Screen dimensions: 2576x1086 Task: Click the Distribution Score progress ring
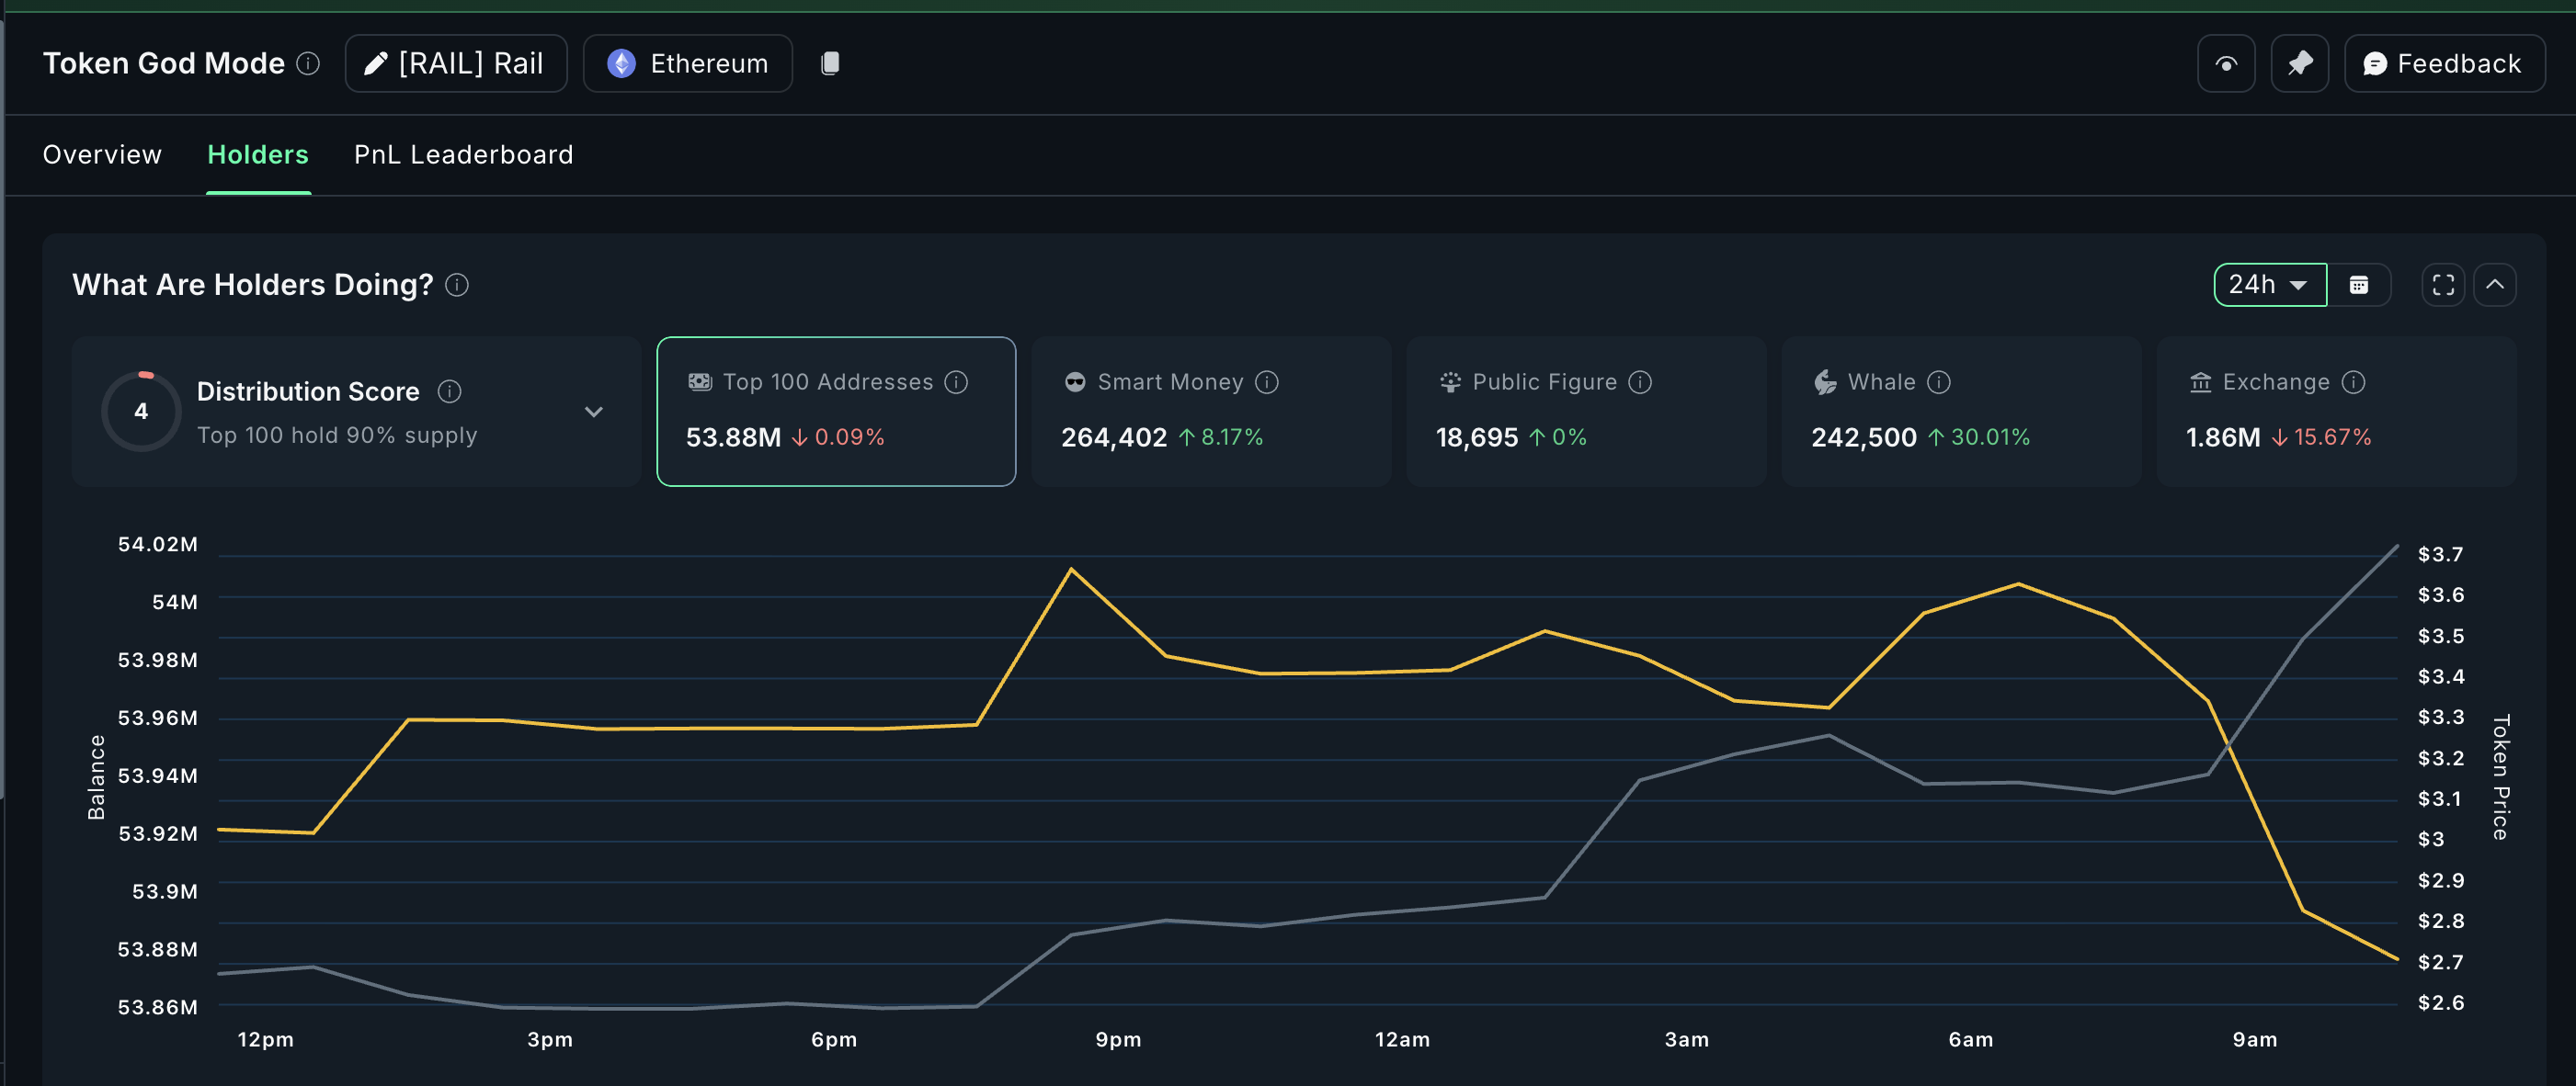click(141, 411)
